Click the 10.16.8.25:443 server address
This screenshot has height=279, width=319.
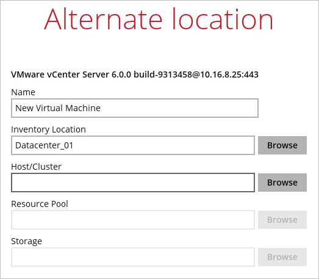pyautogui.click(x=229, y=74)
